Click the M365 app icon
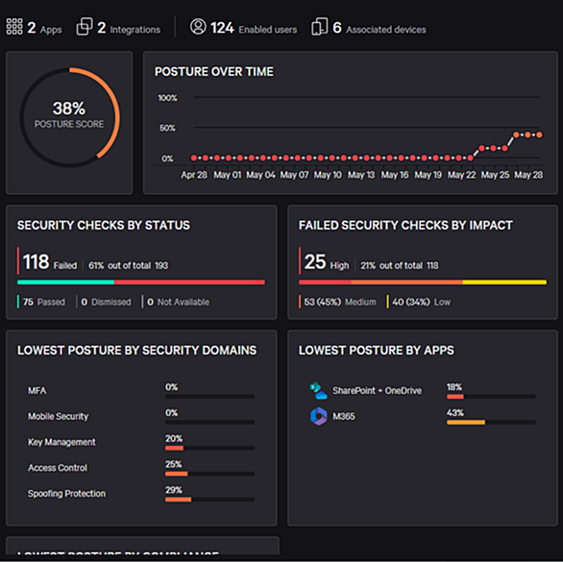This screenshot has width=563, height=562. pyautogui.click(x=318, y=416)
